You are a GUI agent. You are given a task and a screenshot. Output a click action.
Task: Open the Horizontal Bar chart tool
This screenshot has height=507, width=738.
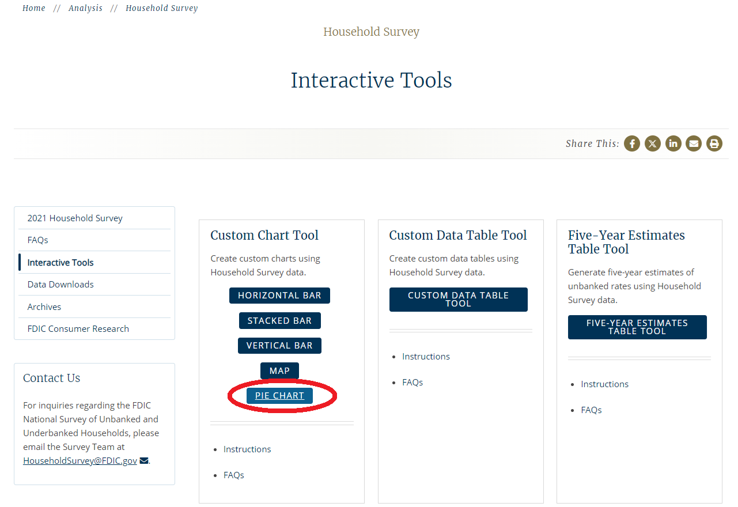point(279,296)
